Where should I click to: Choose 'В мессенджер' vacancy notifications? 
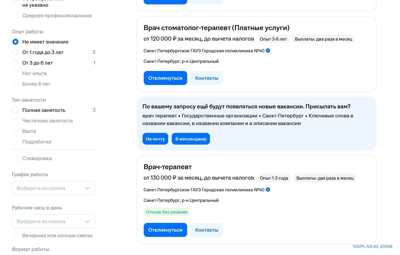[191, 139]
